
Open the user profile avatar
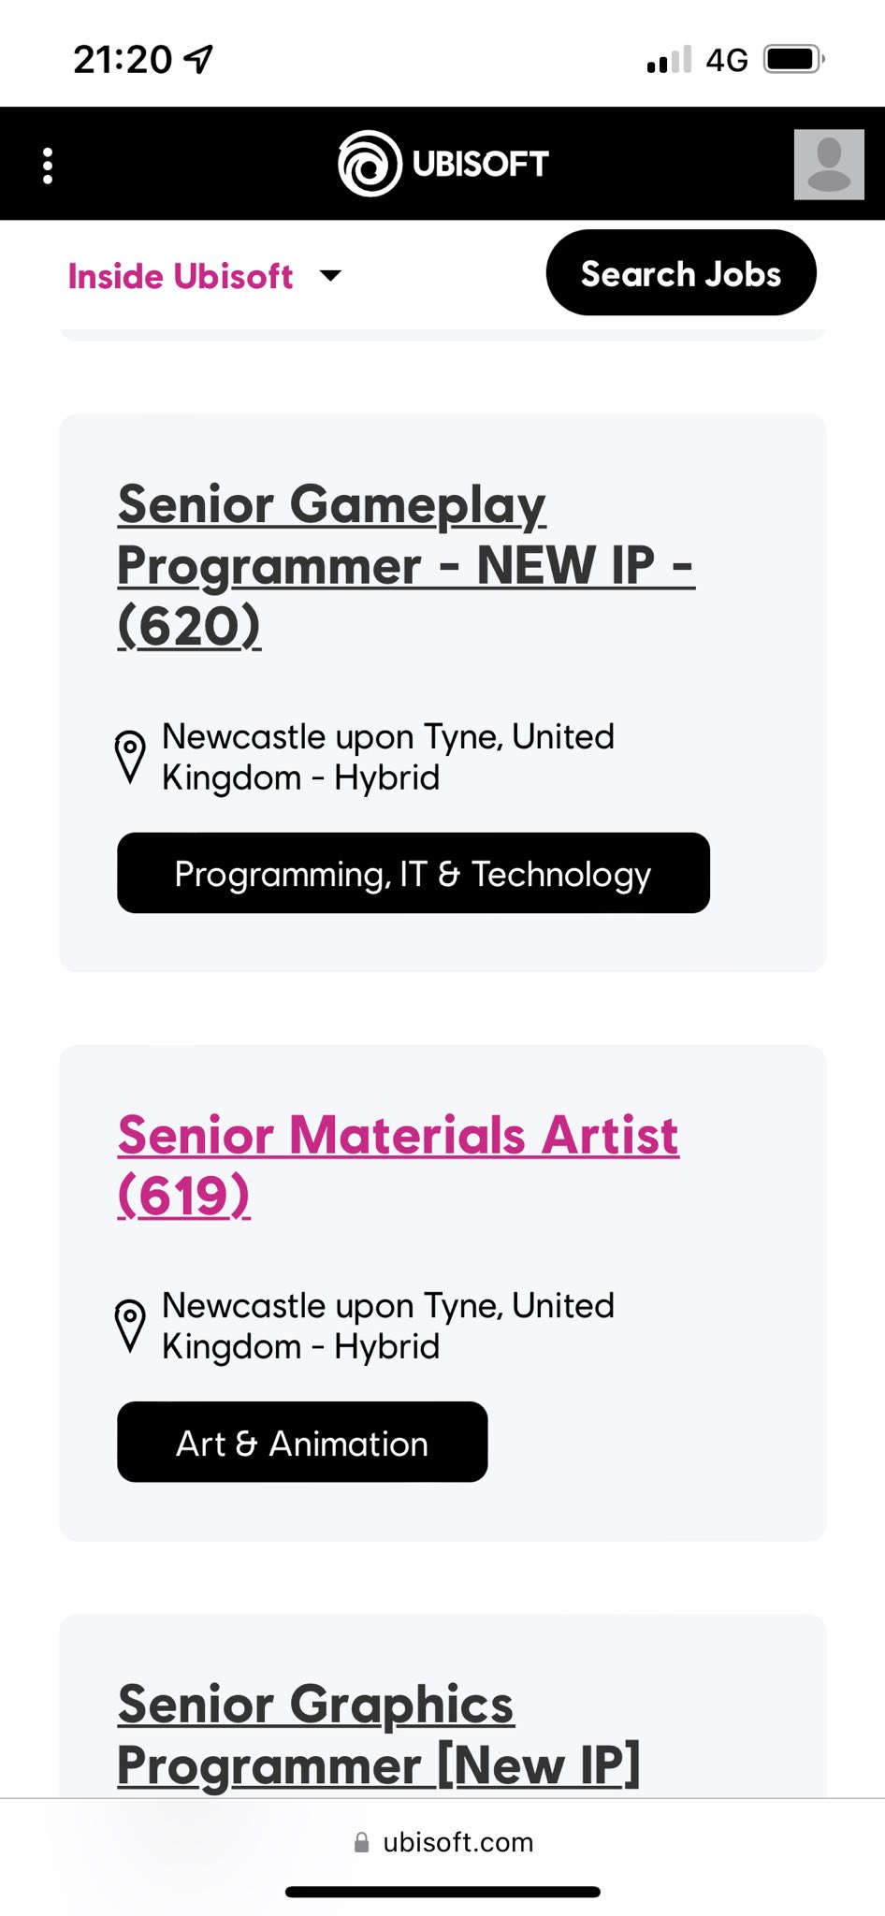tap(829, 165)
